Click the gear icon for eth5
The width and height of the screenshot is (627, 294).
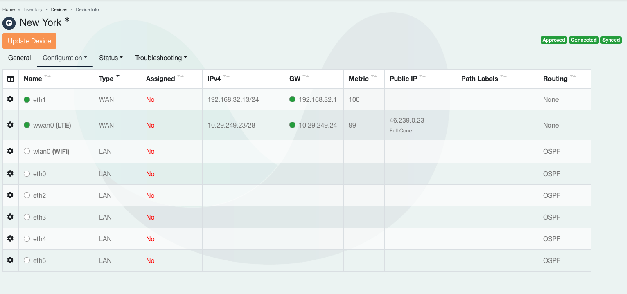pyautogui.click(x=11, y=260)
